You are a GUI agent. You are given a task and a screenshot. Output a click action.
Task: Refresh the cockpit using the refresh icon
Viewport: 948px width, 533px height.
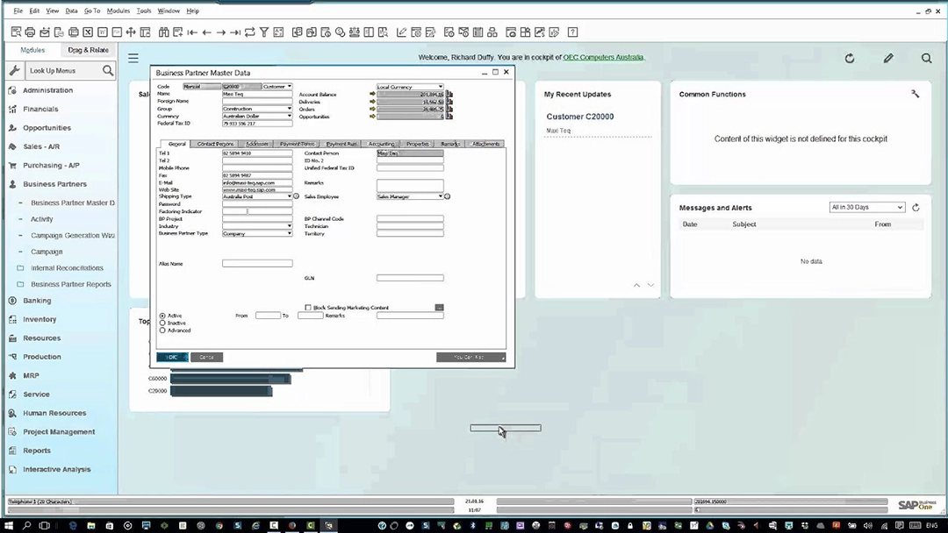tap(850, 59)
